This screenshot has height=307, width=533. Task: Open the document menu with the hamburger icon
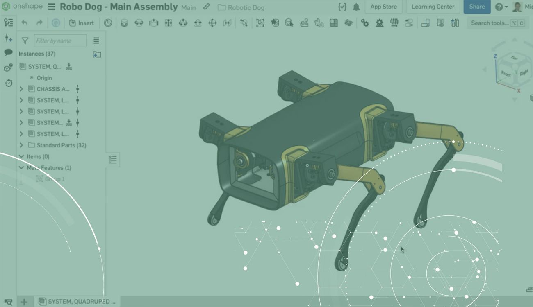coord(51,7)
